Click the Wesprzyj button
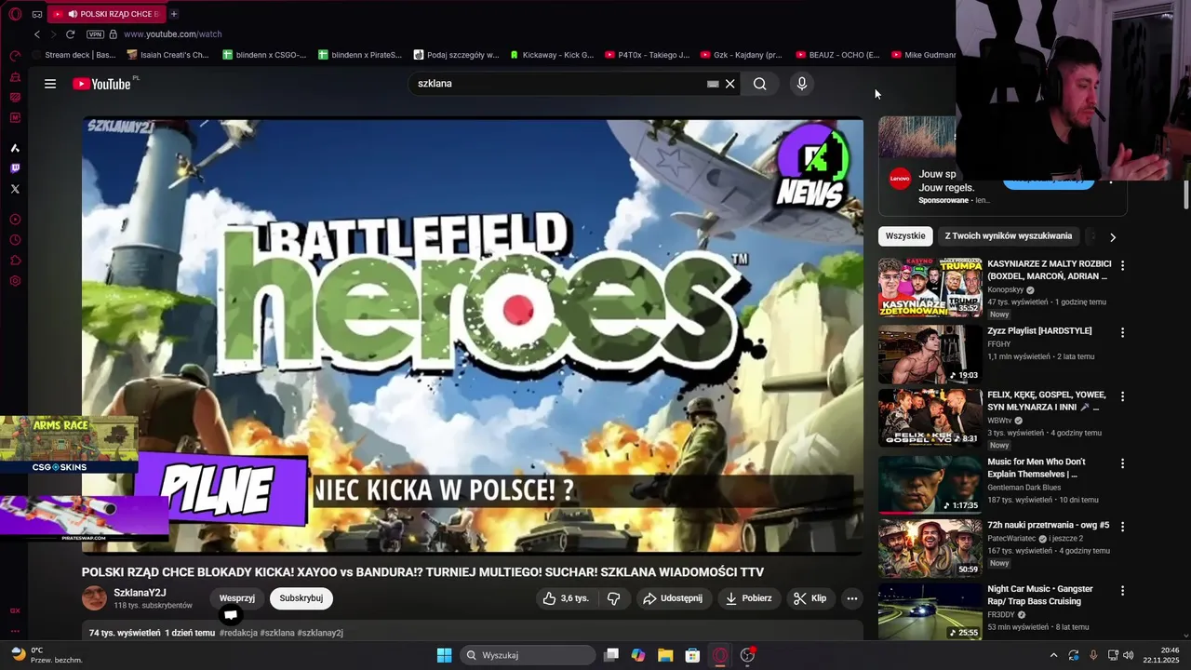 [237, 598]
